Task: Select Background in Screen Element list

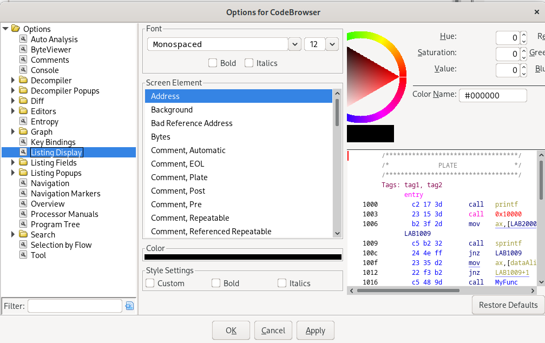Action: coord(239,110)
